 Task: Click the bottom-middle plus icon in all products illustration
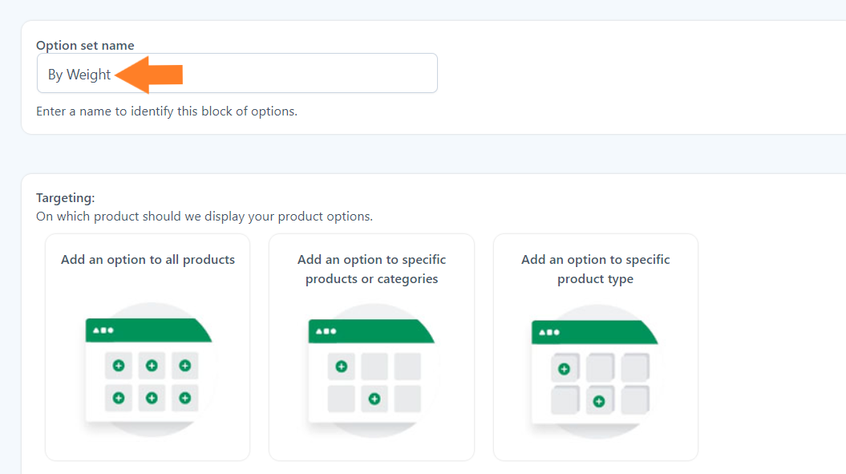[x=152, y=398]
